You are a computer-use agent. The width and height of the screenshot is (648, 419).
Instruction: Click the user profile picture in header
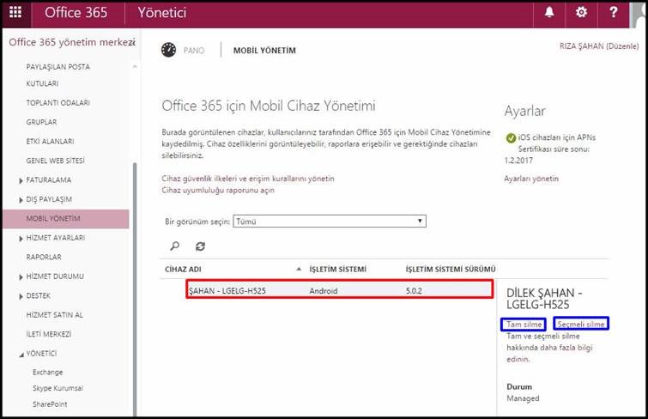pos(638,15)
